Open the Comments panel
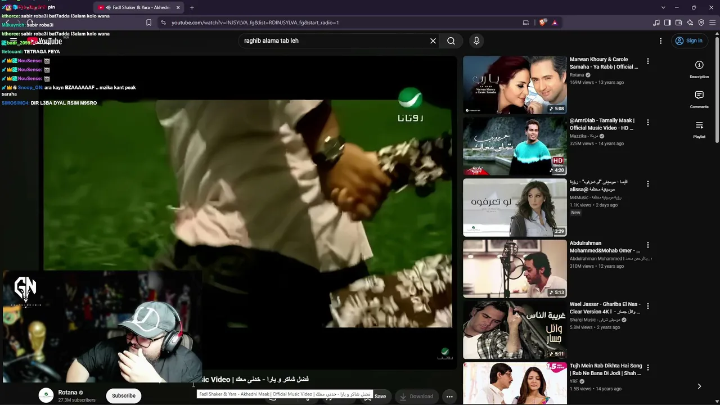The width and height of the screenshot is (720, 405). (x=699, y=99)
